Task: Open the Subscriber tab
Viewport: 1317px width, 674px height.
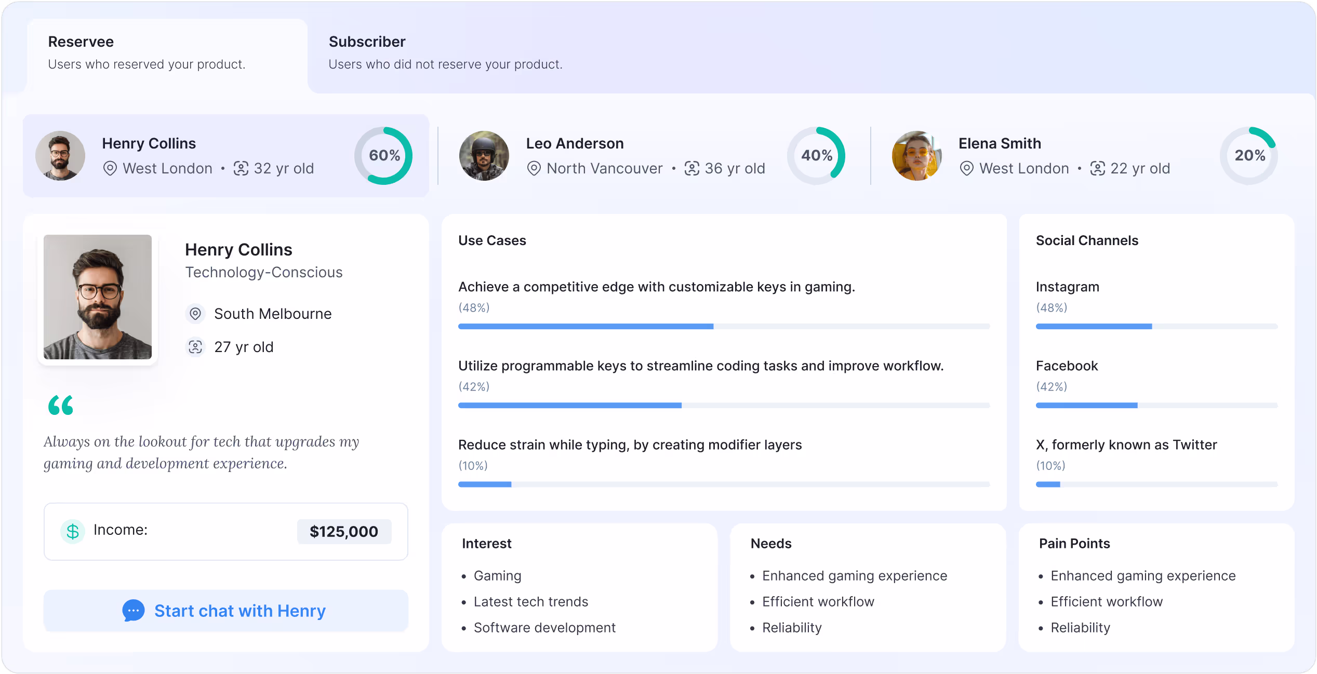Action: point(445,53)
